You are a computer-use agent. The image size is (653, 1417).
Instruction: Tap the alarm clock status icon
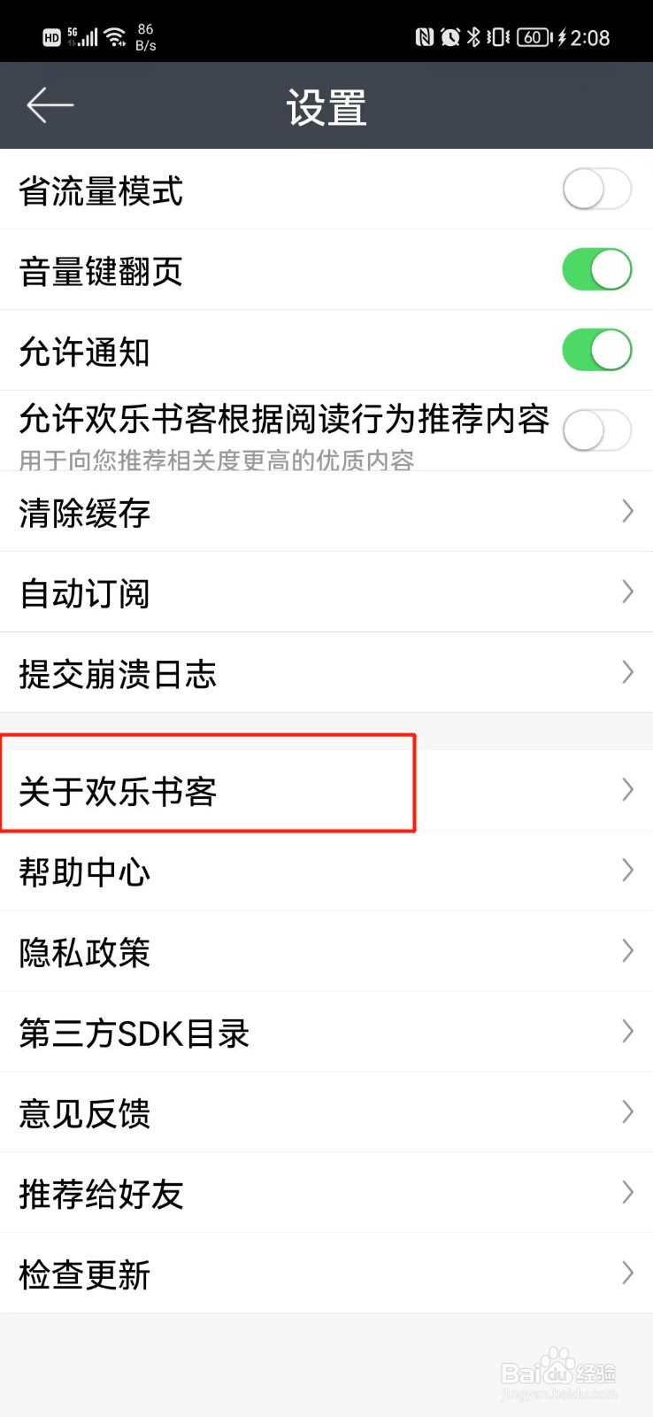pyautogui.click(x=450, y=36)
